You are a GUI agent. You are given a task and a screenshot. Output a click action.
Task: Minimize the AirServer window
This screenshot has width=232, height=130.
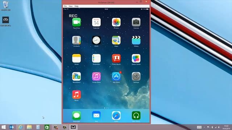[137, 2]
